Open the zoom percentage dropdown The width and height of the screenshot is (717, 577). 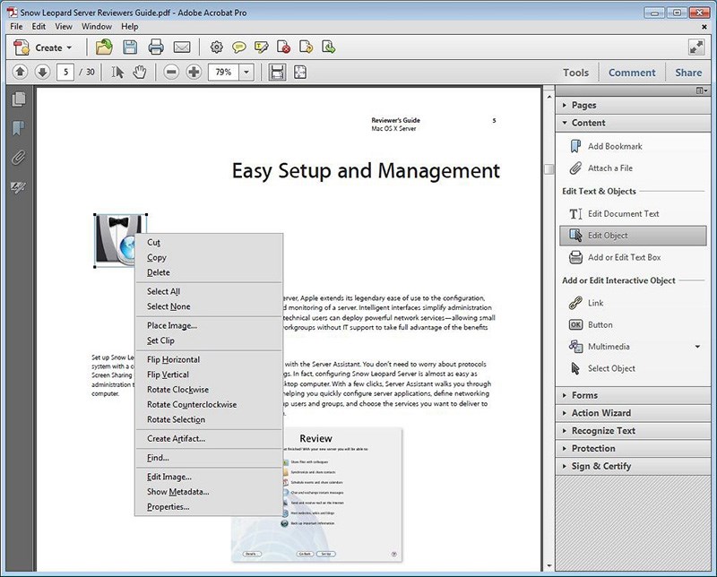click(x=246, y=72)
